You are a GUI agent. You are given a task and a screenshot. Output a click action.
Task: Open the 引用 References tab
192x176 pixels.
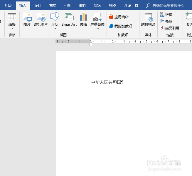68,6
